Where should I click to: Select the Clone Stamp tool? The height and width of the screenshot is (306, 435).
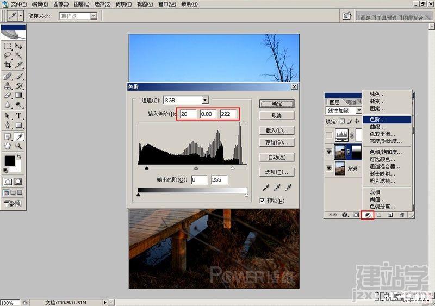pos(8,86)
